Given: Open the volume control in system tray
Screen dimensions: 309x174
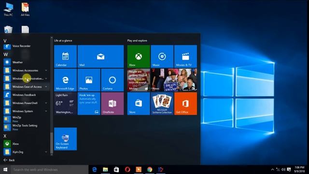Looking at the screenshot, I should tap(283, 170).
